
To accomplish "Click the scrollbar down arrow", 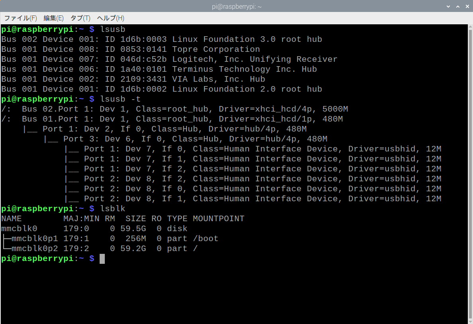I will click(470, 321).
